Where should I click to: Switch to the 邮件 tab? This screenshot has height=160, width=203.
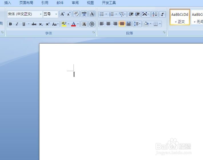pyautogui.click(x=60, y=3)
